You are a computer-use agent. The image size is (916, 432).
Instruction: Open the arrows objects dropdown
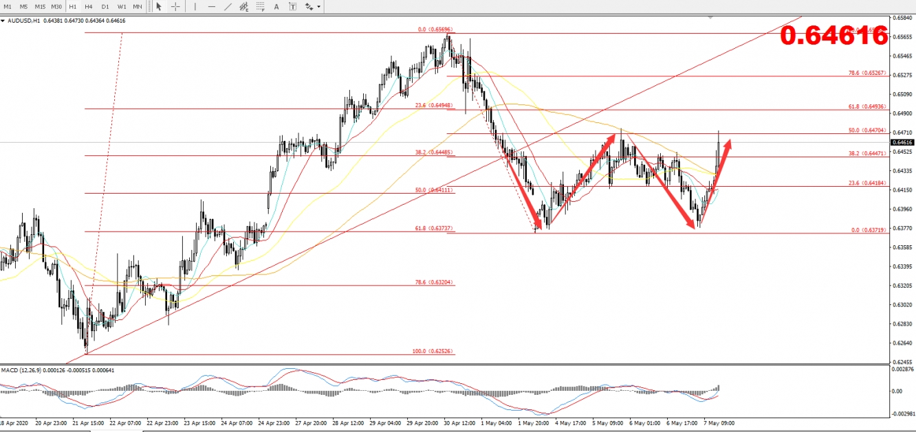312,7
